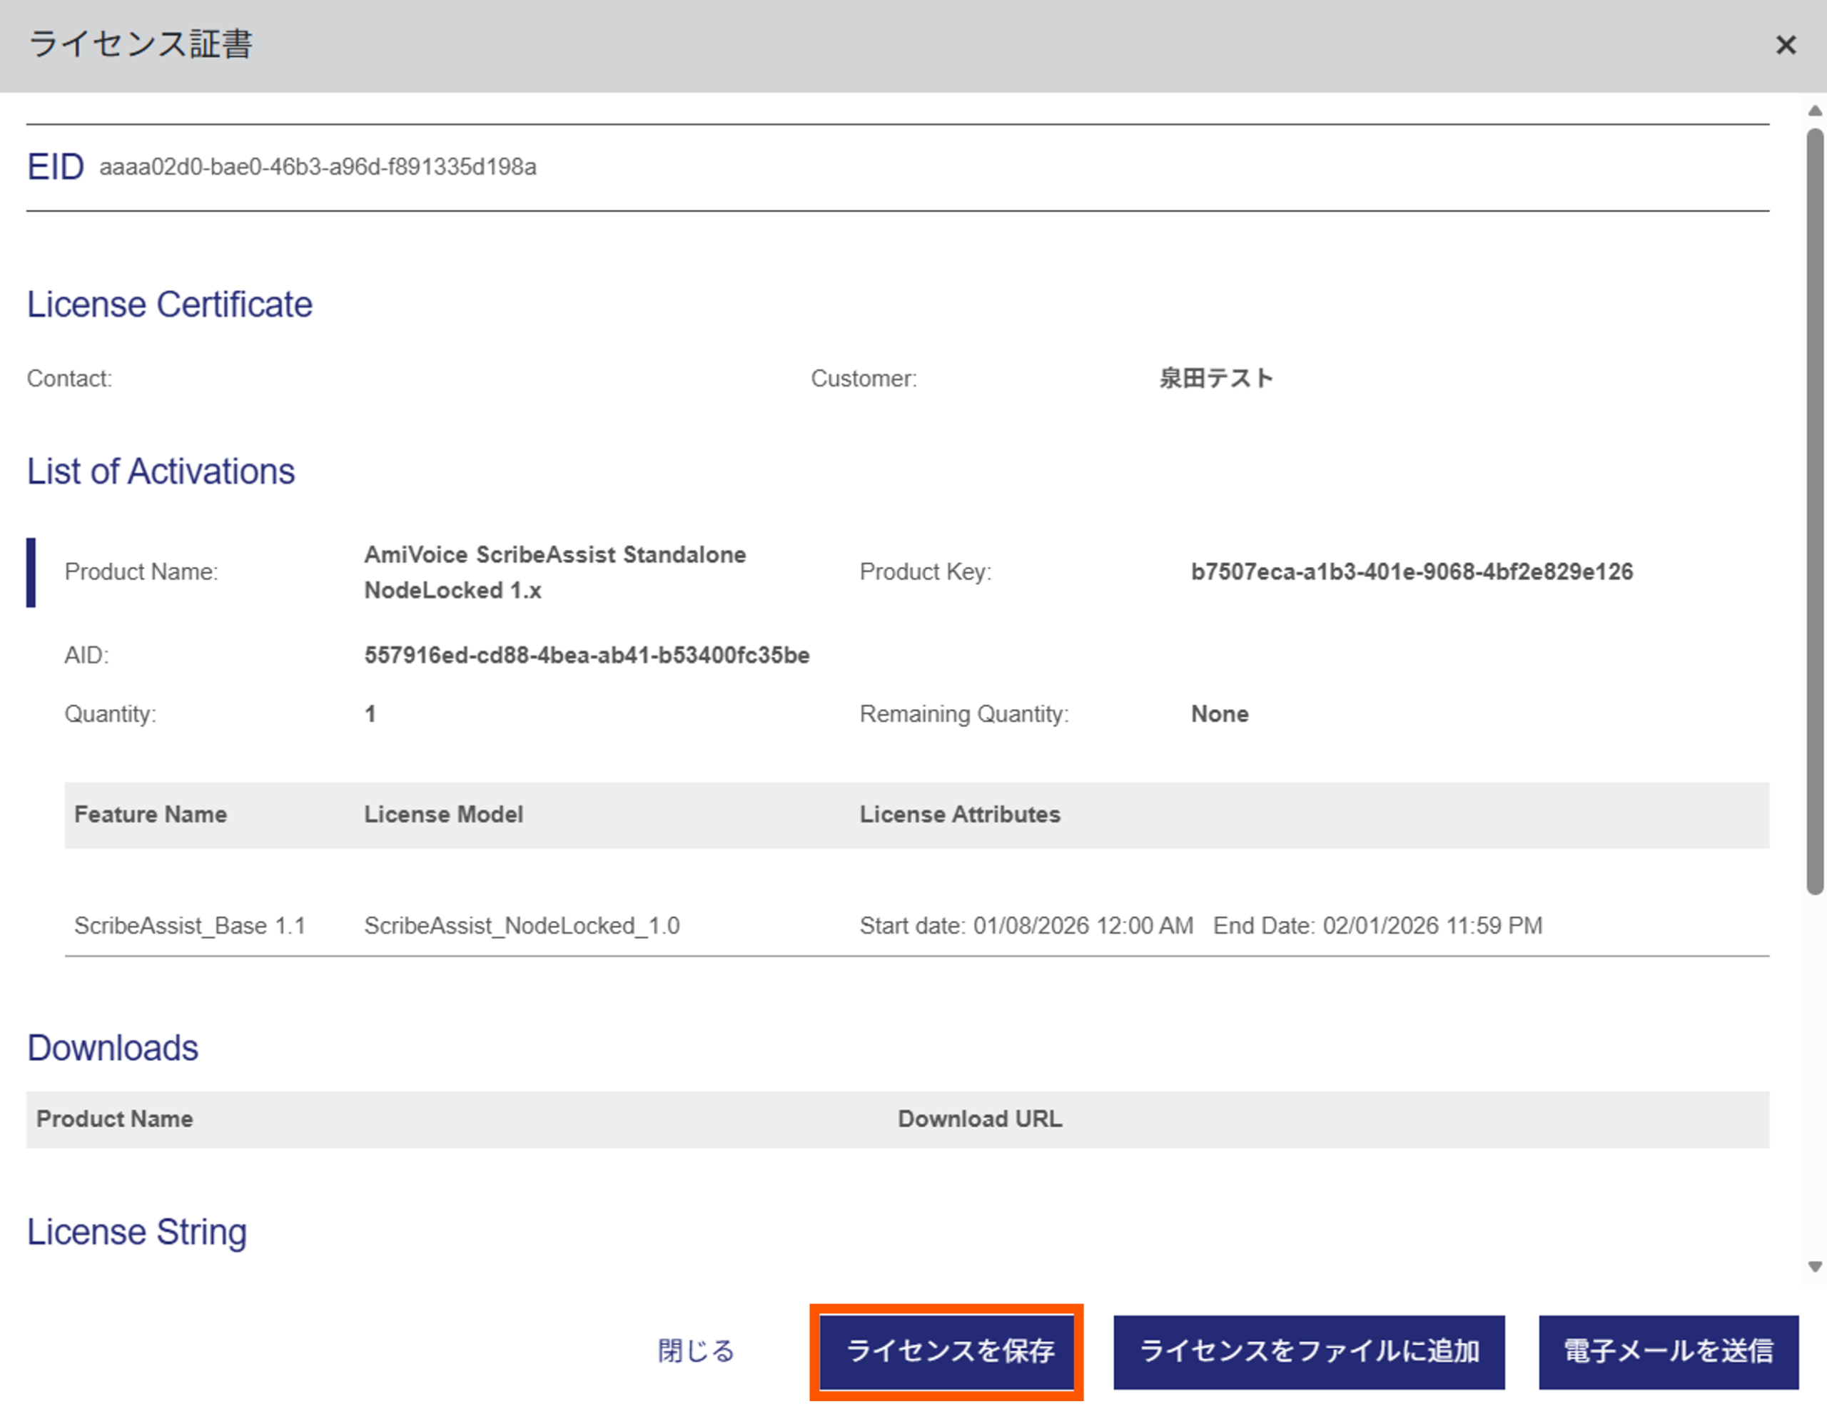
Task: Click the ScribeAssist_Base 1.1 row
Action: [x=190, y=926]
